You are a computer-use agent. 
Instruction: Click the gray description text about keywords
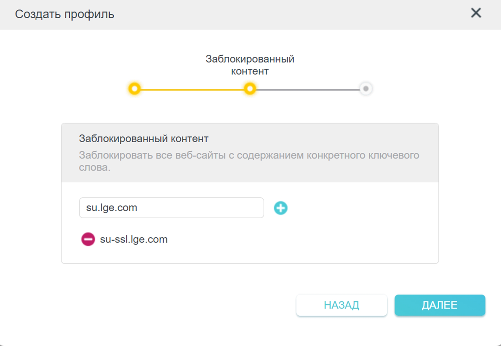point(249,155)
